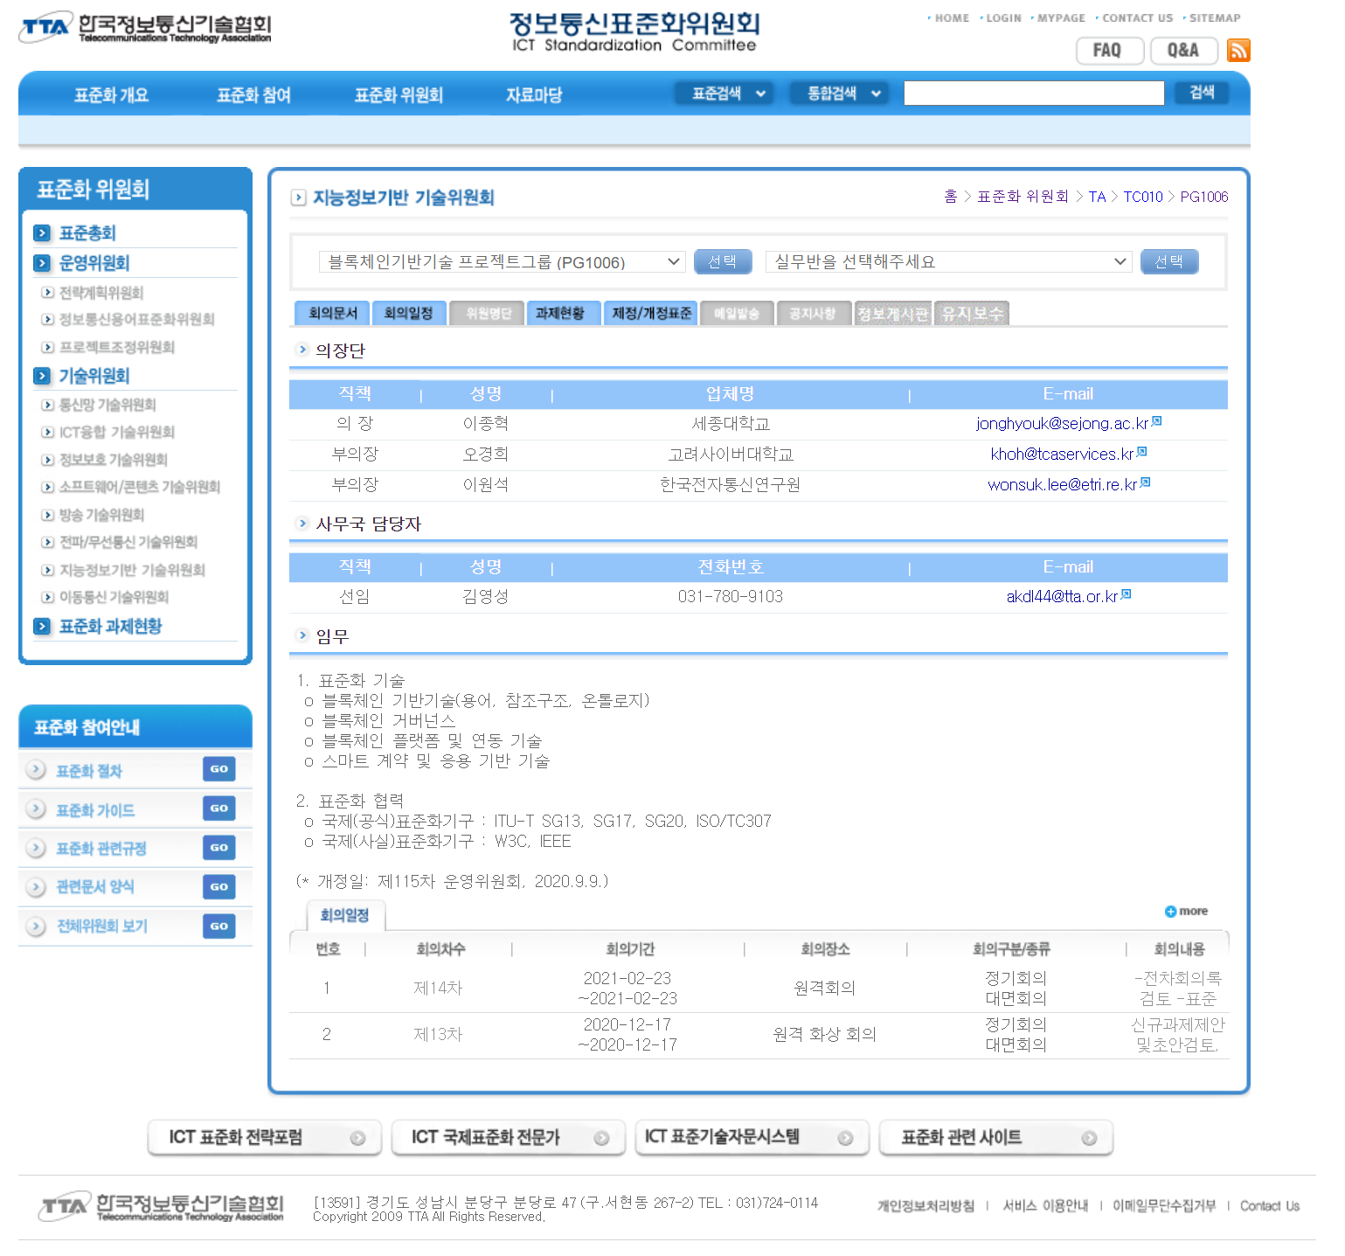Switch to the 제정/개정표준 tab
Viewport: 1345px width, 1256px height.
[x=651, y=313]
